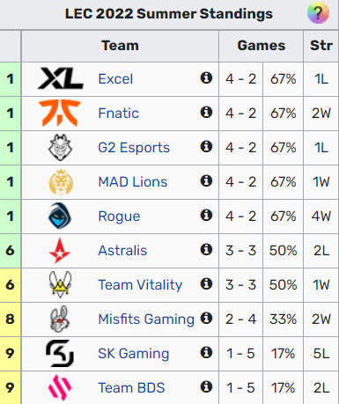Open the Fnatic team link
Screen dimensions: 339x404
(x=119, y=114)
